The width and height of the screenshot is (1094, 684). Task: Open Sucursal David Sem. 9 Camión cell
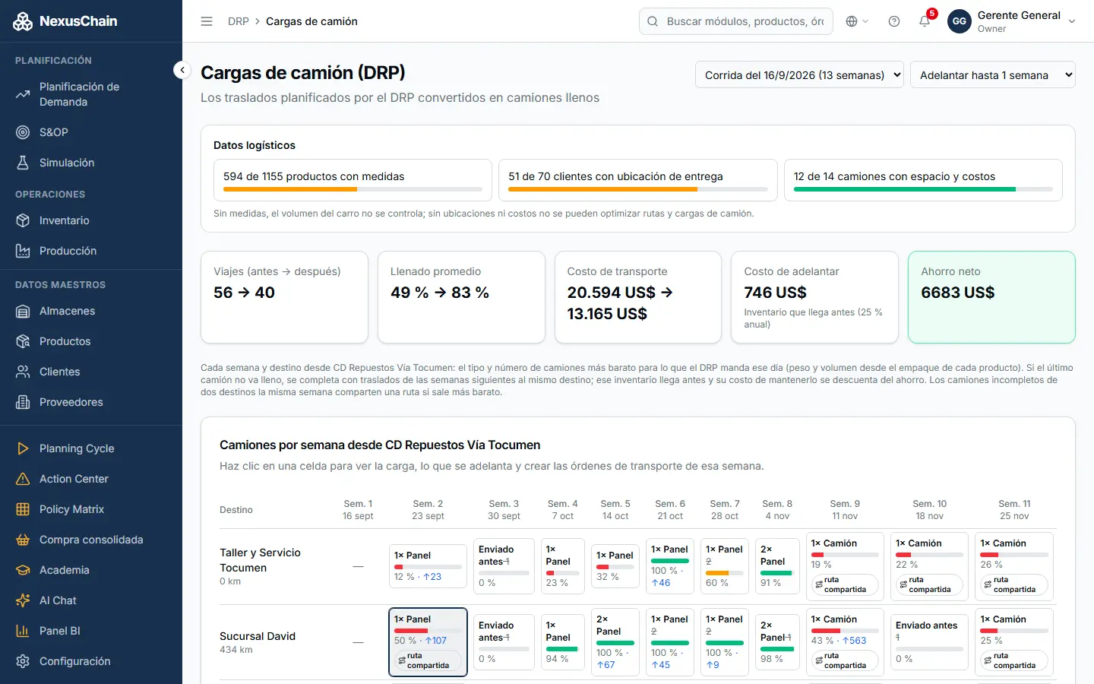(845, 642)
